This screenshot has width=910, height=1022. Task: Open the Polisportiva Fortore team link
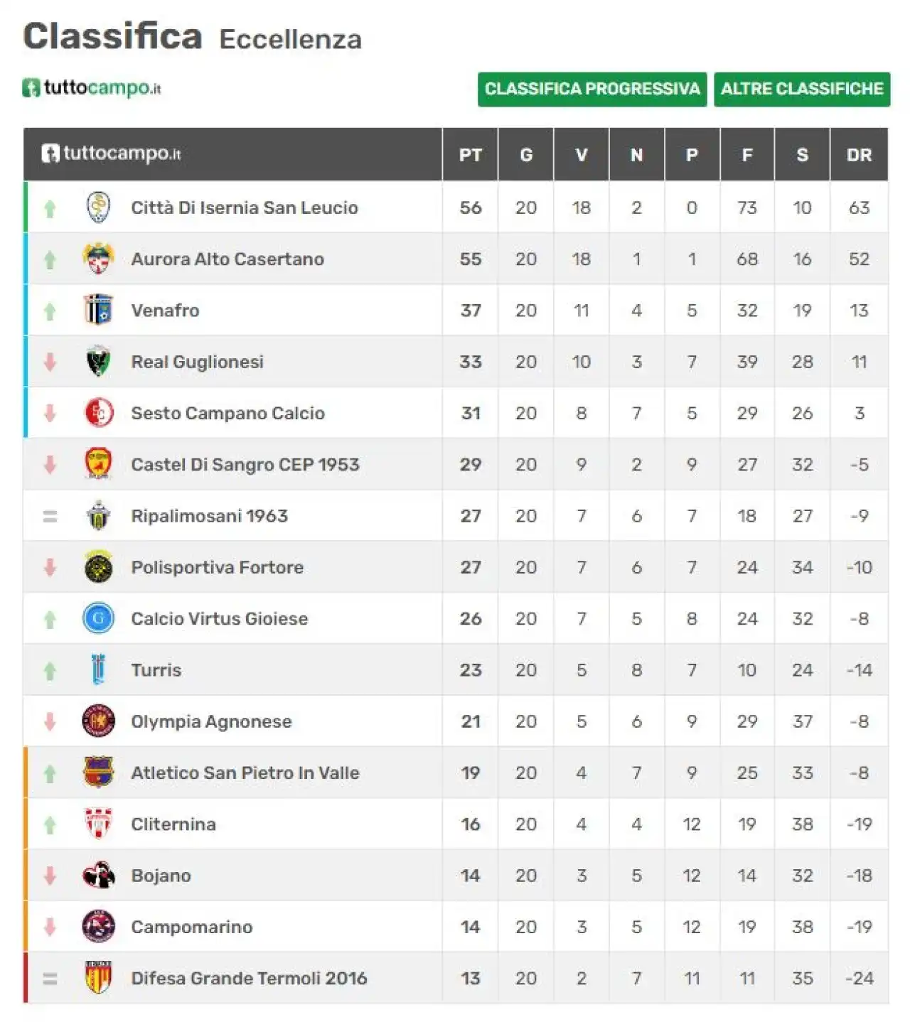[218, 567]
